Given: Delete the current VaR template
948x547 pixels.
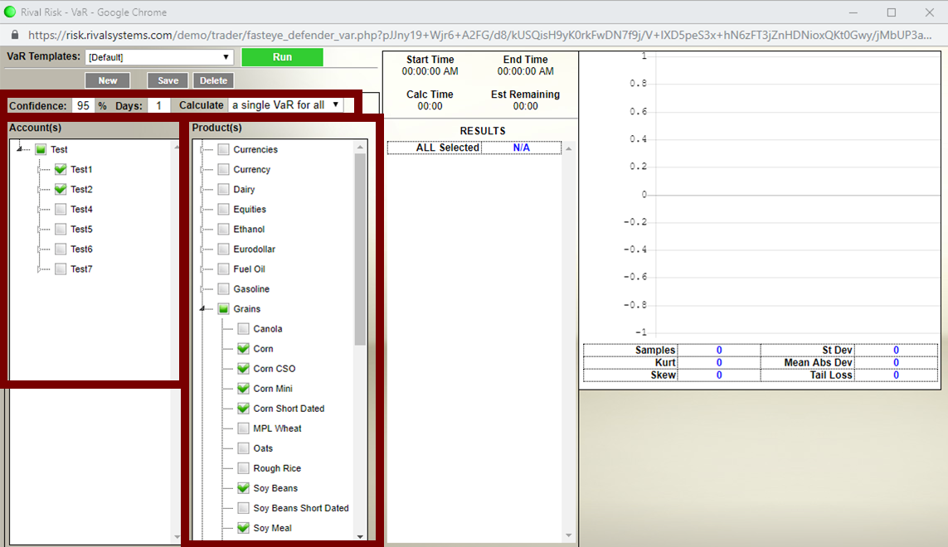Looking at the screenshot, I should pyautogui.click(x=213, y=80).
